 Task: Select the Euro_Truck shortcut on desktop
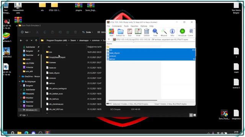coord(224,115)
